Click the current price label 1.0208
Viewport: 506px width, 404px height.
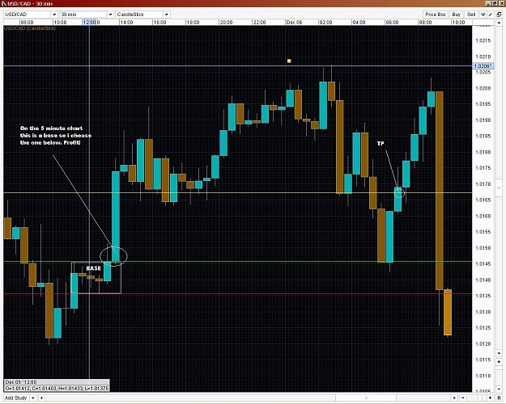tap(483, 66)
